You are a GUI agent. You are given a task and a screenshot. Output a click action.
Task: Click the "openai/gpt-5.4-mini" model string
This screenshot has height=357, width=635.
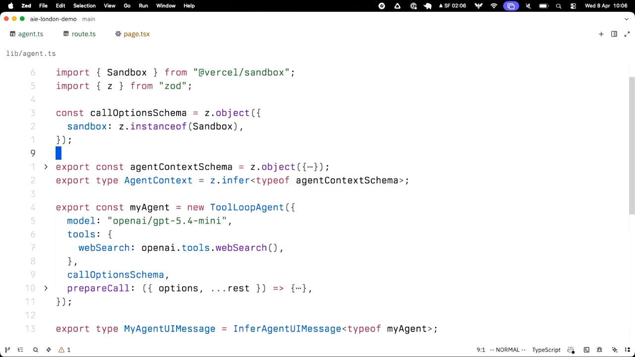167,221
